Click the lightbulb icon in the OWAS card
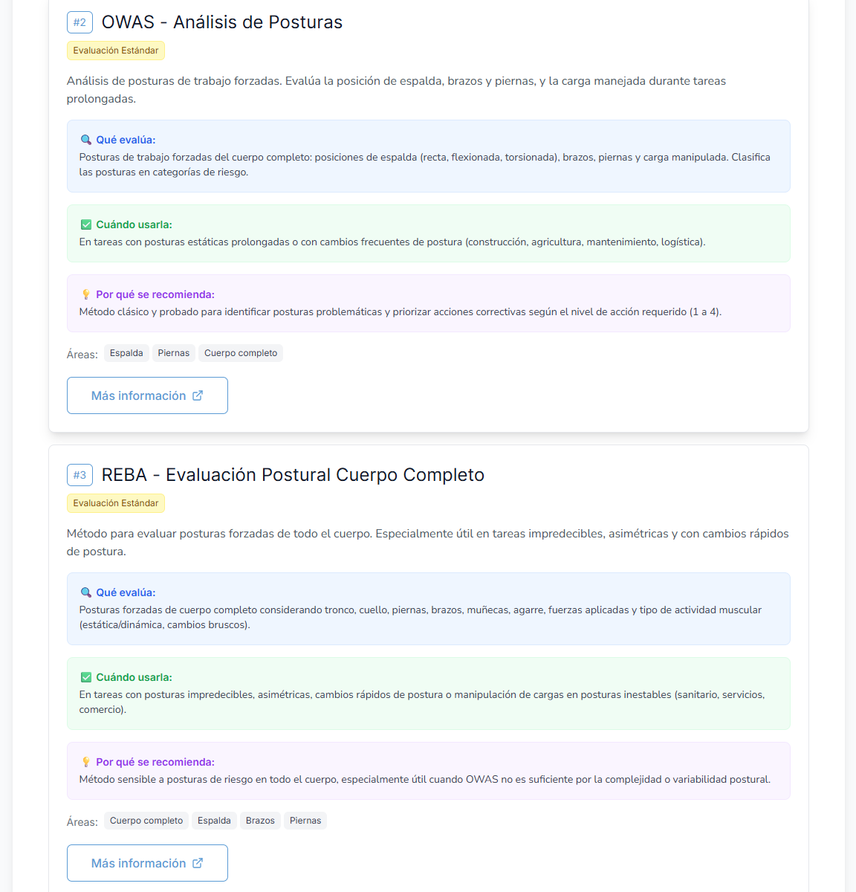The height and width of the screenshot is (892, 856). (x=85, y=294)
